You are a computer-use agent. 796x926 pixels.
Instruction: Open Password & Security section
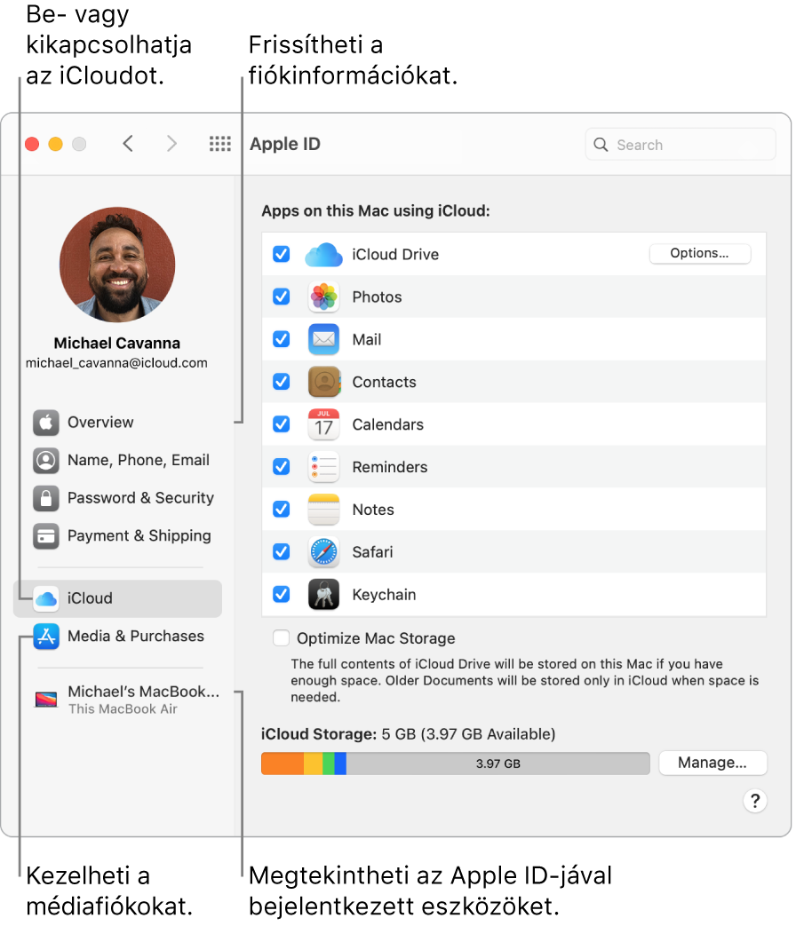coord(117,498)
